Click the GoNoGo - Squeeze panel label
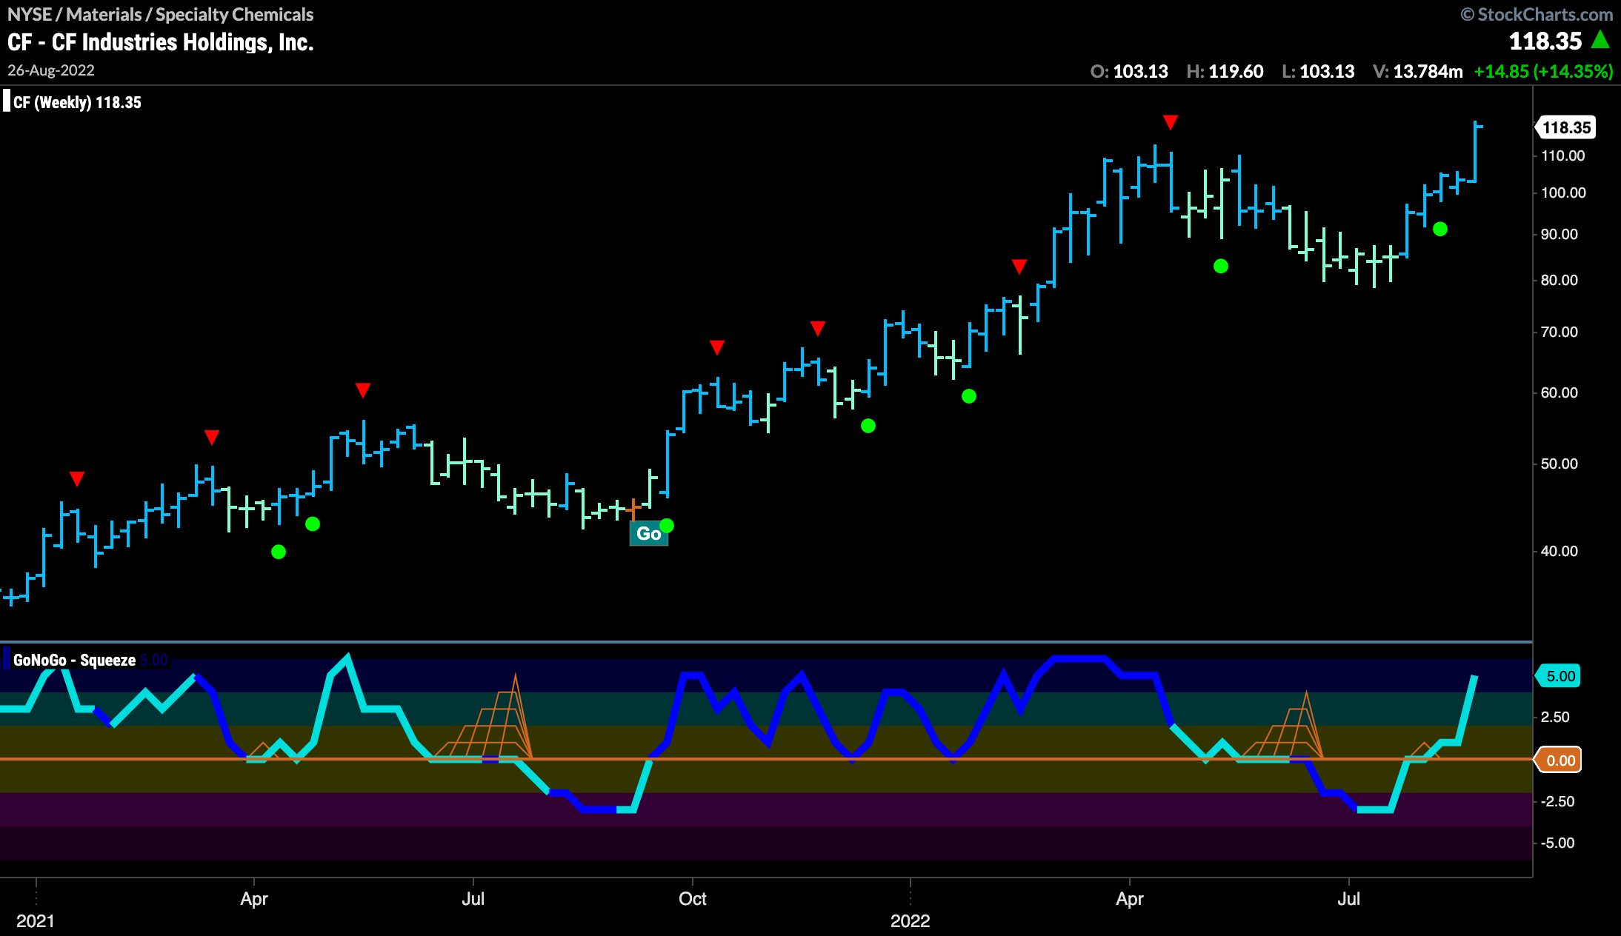1621x936 pixels. 74,660
